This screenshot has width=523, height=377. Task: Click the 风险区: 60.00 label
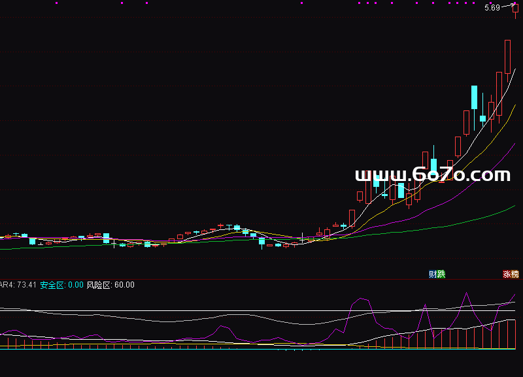(x=110, y=285)
